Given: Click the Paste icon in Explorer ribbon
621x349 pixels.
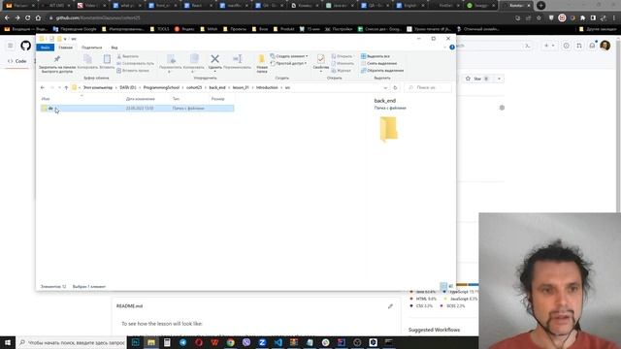Looking at the screenshot, I should click(107, 62).
